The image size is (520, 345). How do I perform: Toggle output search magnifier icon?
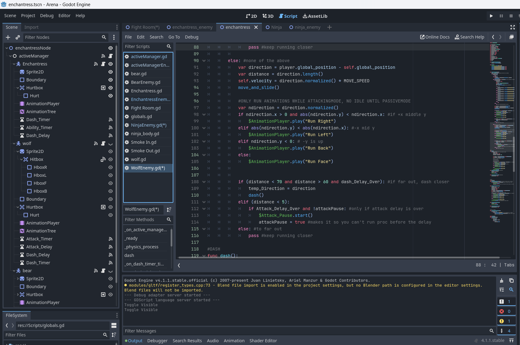tap(511, 290)
